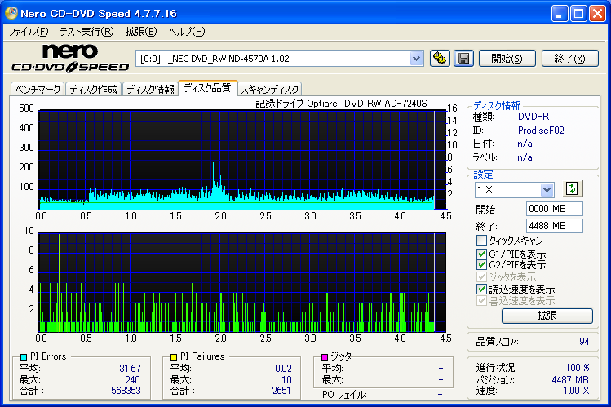Viewport: 611px width, 407px height.
Task: Uncheck 読込速度を表示 checkbox
Action: (481, 289)
